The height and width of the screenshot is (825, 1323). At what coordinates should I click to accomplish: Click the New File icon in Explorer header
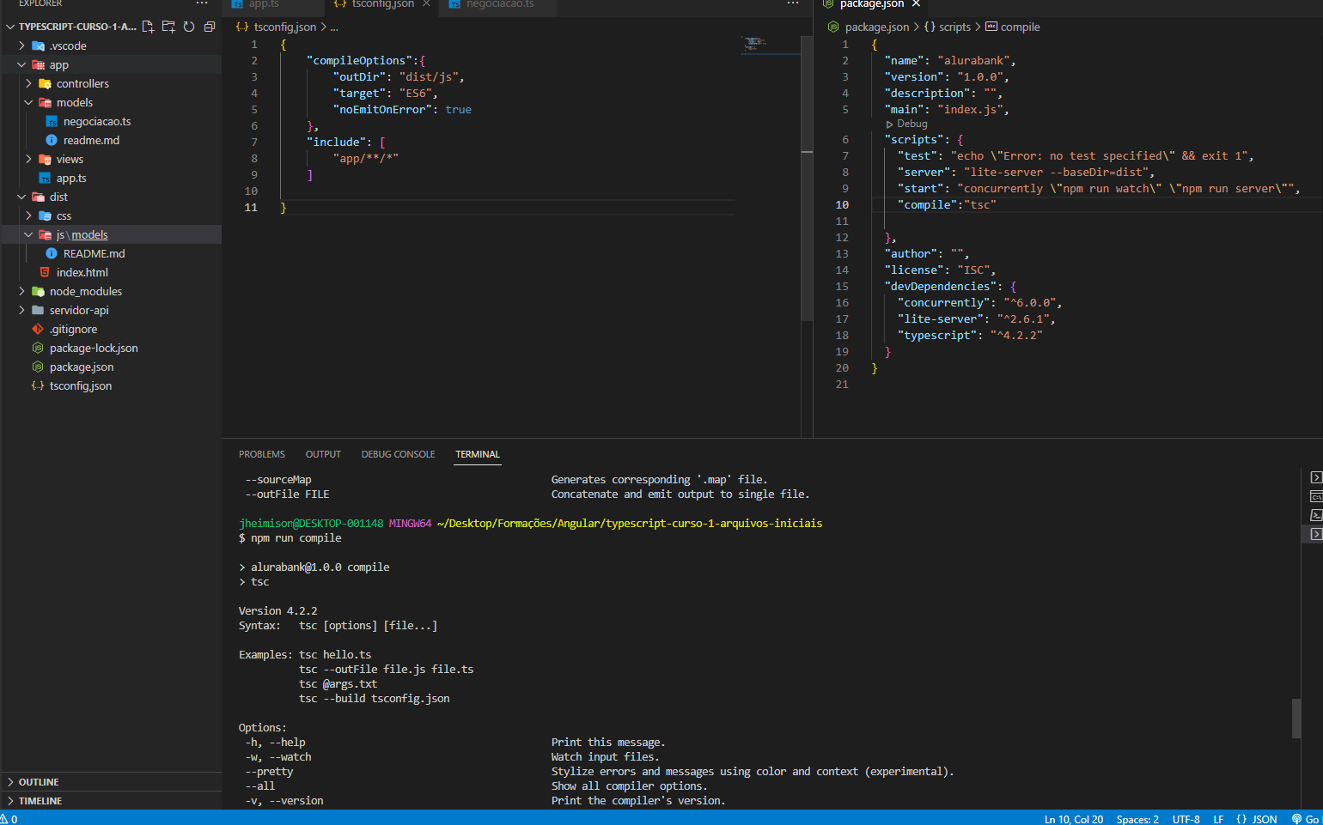coord(148,27)
